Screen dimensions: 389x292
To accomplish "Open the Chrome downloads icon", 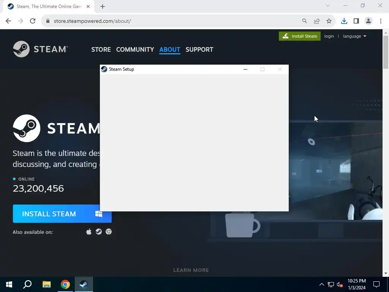I will tap(344, 21).
